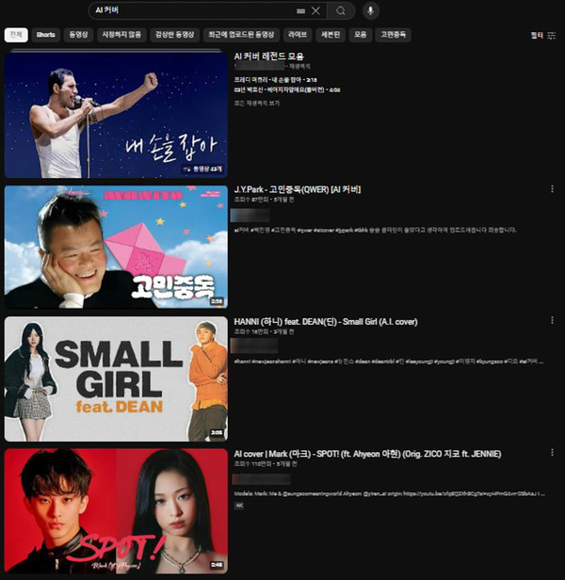Open channel name under Mark SPOT! video
The height and width of the screenshot is (580, 565).
[261, 479]
